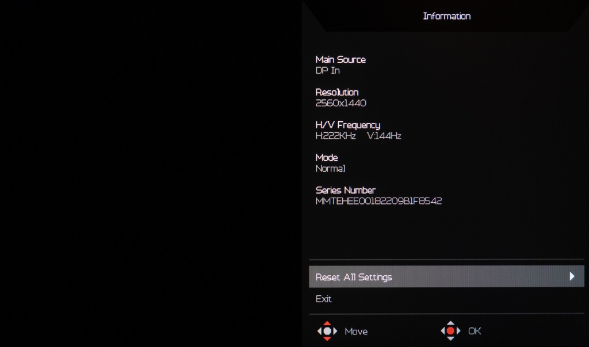The image size is (589, 347).
Task: Click the H:222KHz horizontal frequency value
Action: [x=335, y=136]
